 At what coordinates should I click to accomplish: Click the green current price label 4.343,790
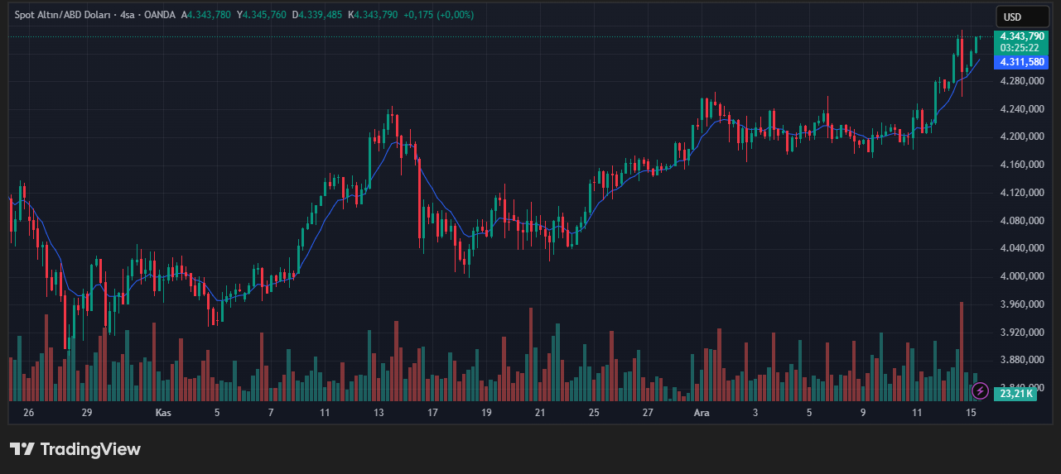pos(1022,36)
